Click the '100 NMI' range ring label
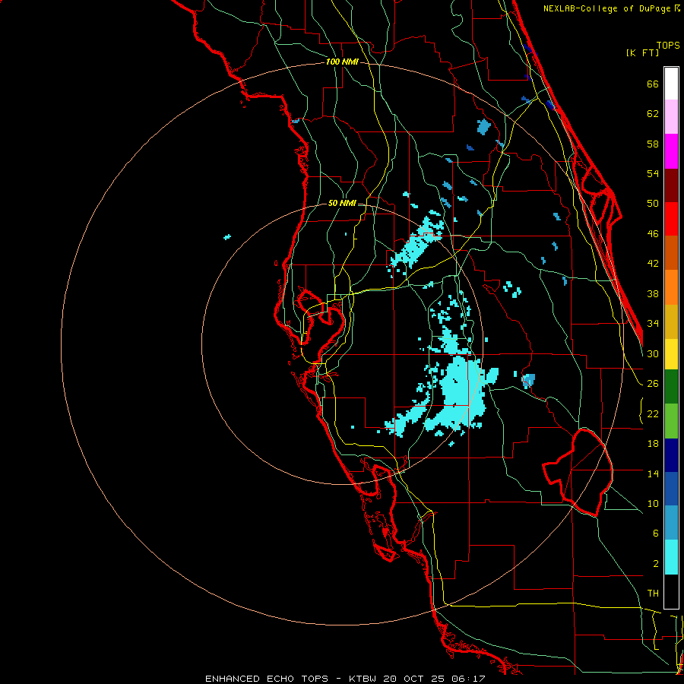The height and width of the screenshot is (684, 684). click(x=342, y=62)
